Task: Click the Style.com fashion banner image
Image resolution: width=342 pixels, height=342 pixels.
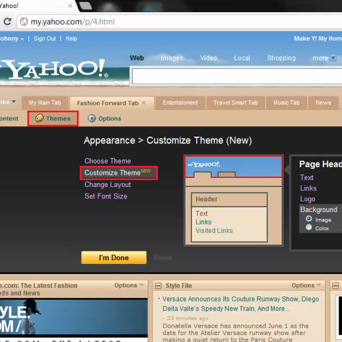Action: pos(74,317)
